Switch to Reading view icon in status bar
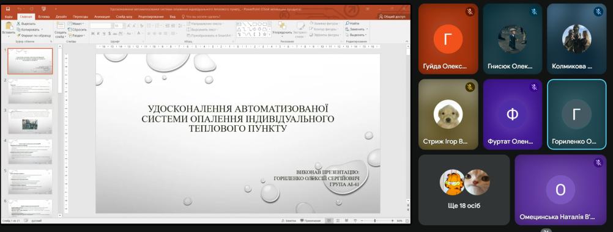The height and width of the screenshot is (232, 613). point(346,220)
